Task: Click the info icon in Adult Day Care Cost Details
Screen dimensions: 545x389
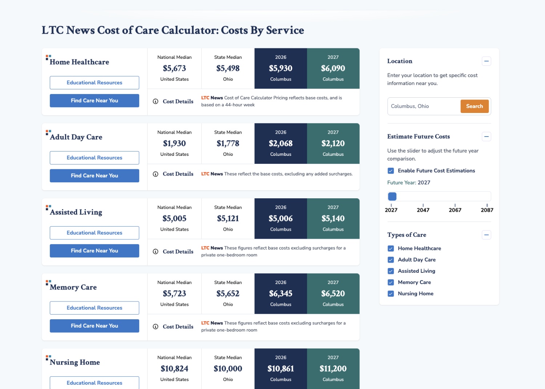Action: tap(156, 174)
